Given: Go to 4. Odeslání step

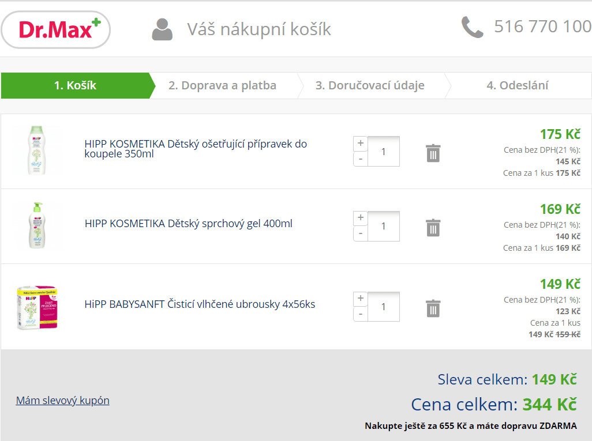Looking at the screenshot, I should [517, 86].
